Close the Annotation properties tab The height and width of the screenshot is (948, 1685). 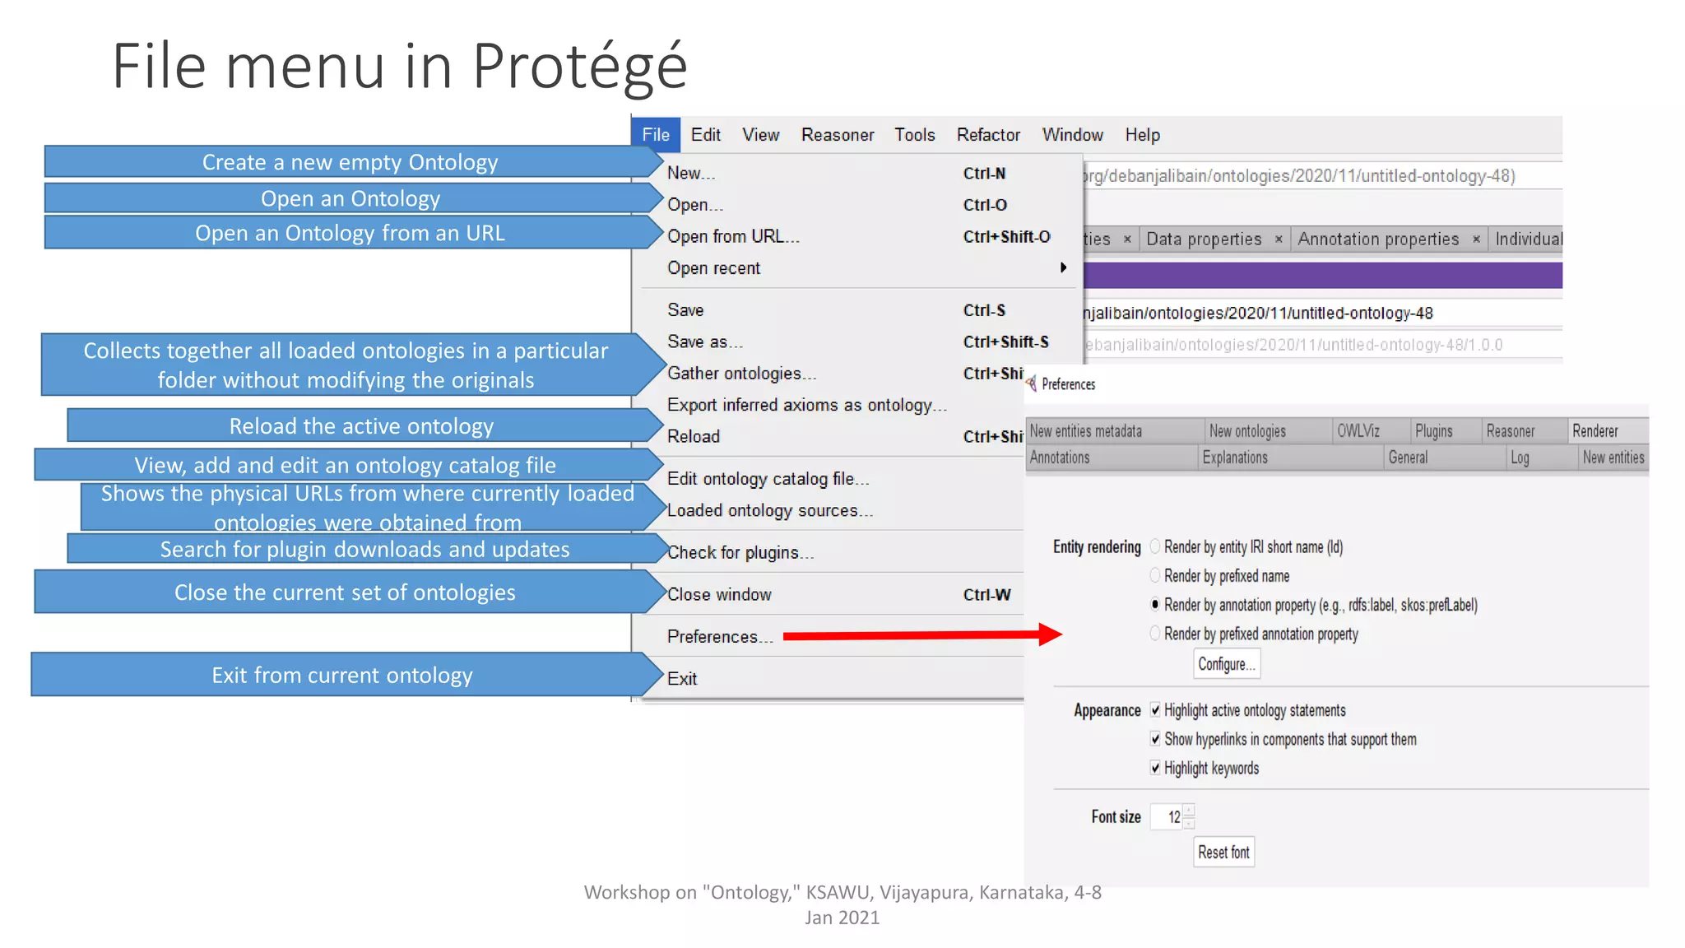click(1476, 239)
